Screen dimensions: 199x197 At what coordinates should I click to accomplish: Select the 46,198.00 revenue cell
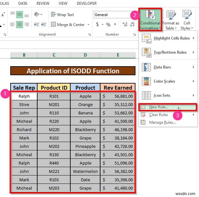118,130
